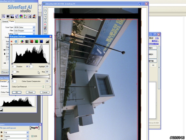The width and height of the screenshot is (186, 140).
Task: Toggle the histogram display mode icon in the dialogue
Action: point(47,41)
